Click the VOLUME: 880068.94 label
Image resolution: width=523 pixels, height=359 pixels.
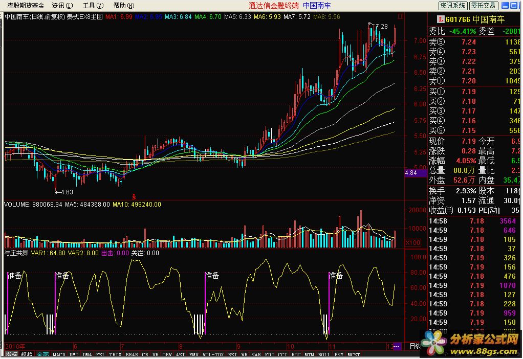tap(33, 205)
